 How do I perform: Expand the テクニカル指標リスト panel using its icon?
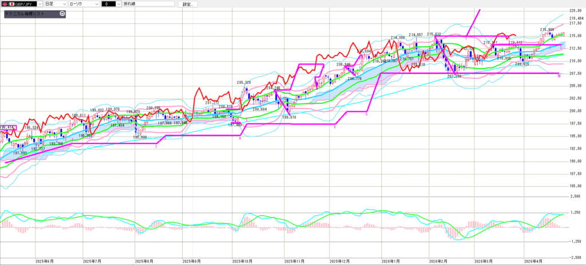point(62,13)
